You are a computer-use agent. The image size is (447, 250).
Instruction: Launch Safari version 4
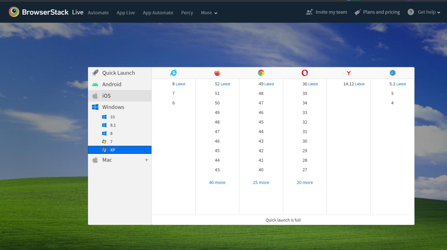393,103
